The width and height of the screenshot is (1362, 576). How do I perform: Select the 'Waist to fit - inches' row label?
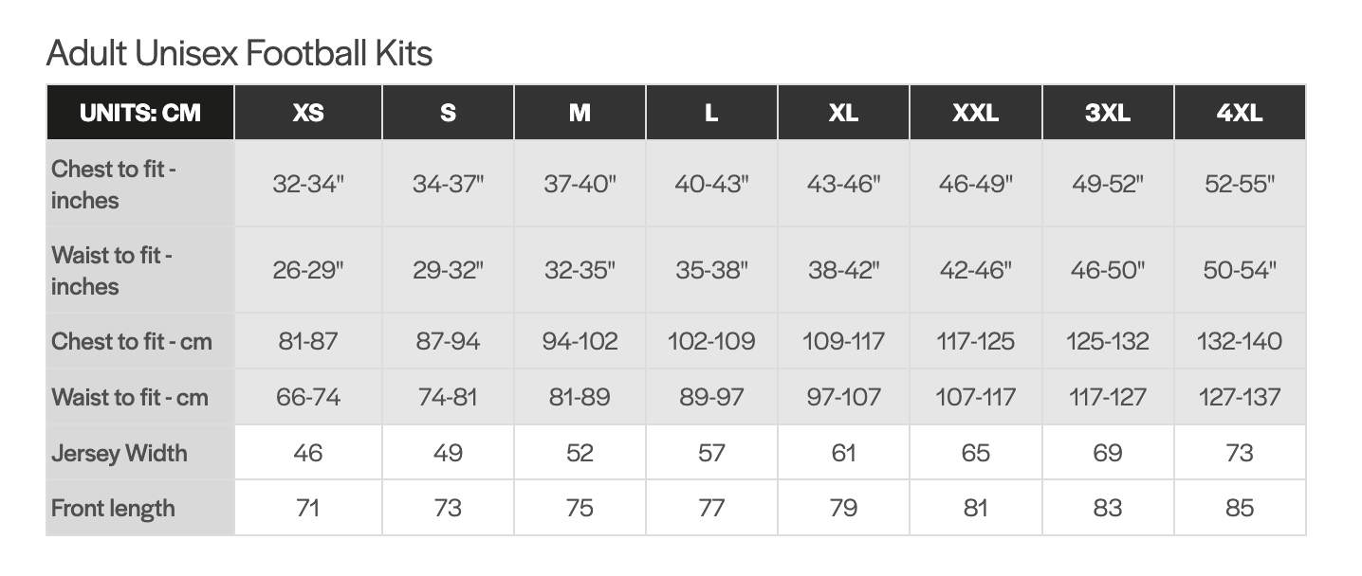tap(112, 271)
